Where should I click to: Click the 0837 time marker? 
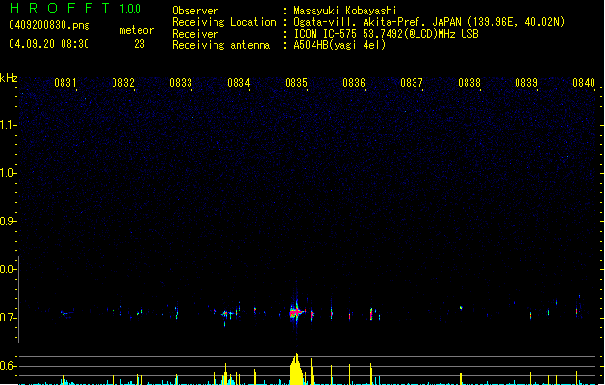(412, 83)
